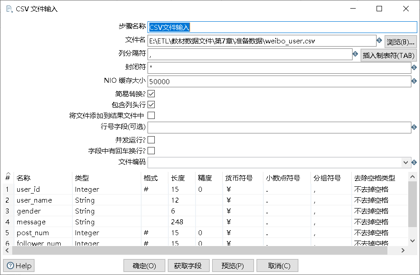The width and height of the screenshot is (420, 275).
Task: Click the 文件名 path input field
Action: [x=262, y=41]
